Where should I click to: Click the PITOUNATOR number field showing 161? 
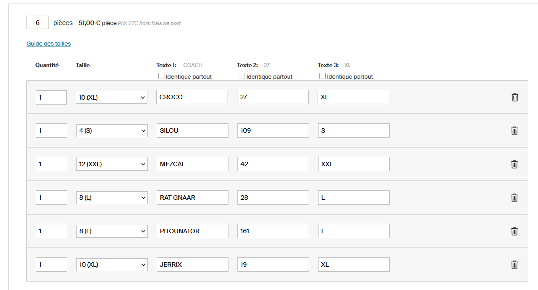273,231
